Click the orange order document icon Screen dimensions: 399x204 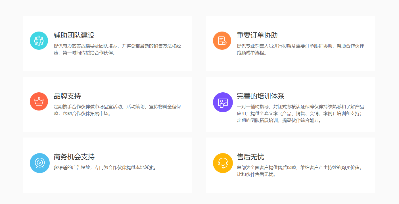(x=222, y=41)
